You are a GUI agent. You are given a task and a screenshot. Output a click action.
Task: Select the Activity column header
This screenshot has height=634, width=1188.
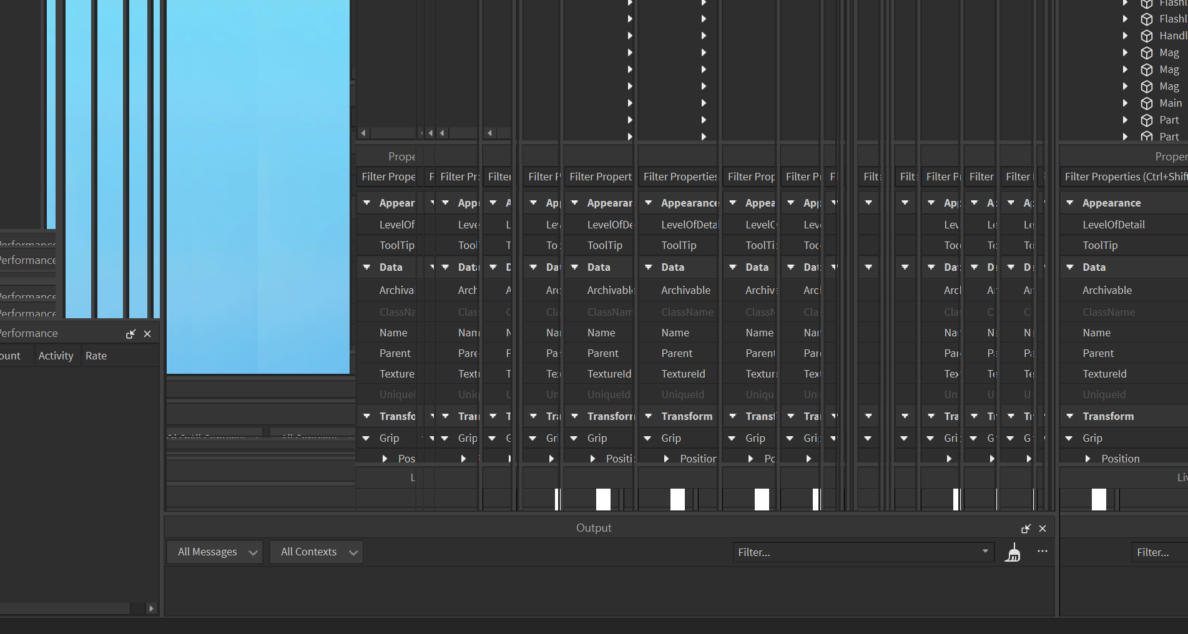coord(56,356)
